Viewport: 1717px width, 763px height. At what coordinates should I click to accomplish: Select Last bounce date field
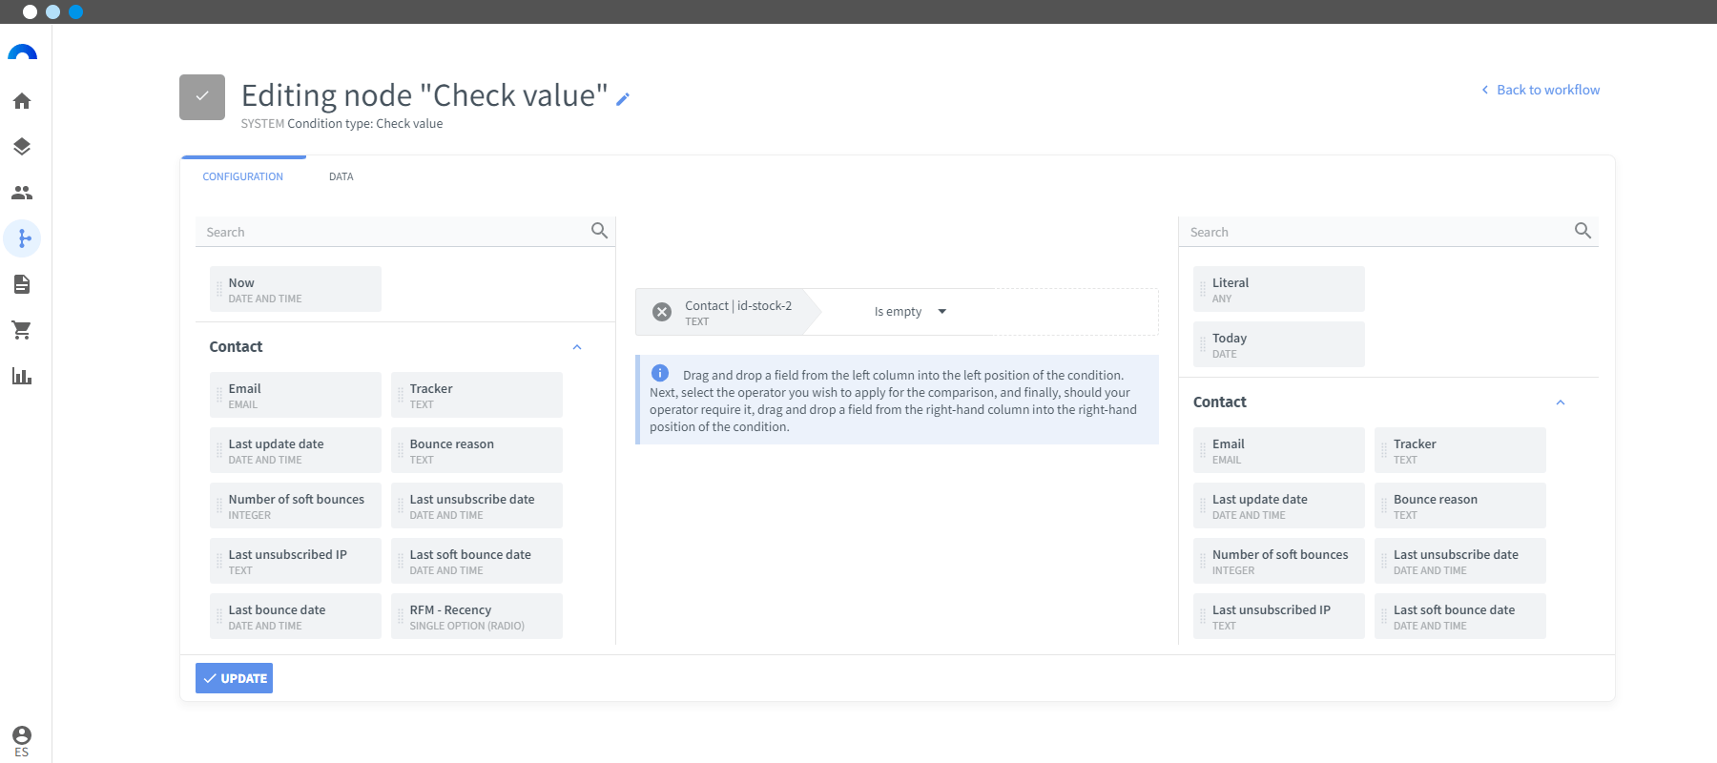tap(296, 616)
